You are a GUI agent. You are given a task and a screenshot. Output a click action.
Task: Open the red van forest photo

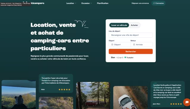click(93, 95)
